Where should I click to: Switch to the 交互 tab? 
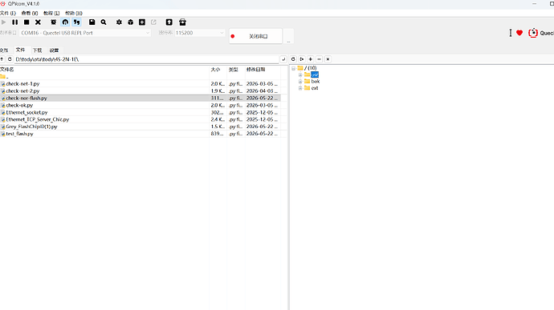(x=4, y=50)
